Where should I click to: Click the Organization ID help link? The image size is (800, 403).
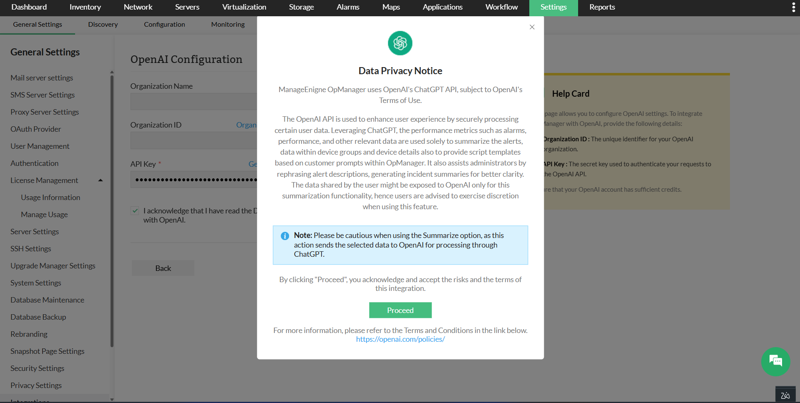(247, 125)
